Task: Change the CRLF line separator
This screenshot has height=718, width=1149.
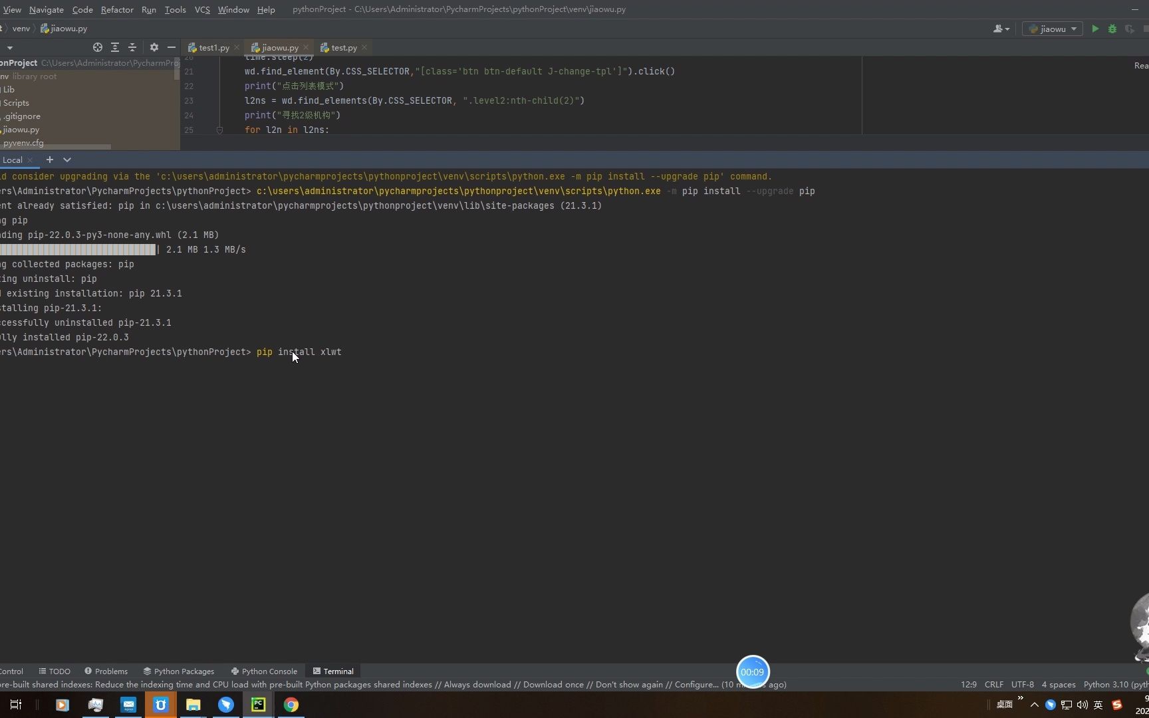Action: (994, 684)
